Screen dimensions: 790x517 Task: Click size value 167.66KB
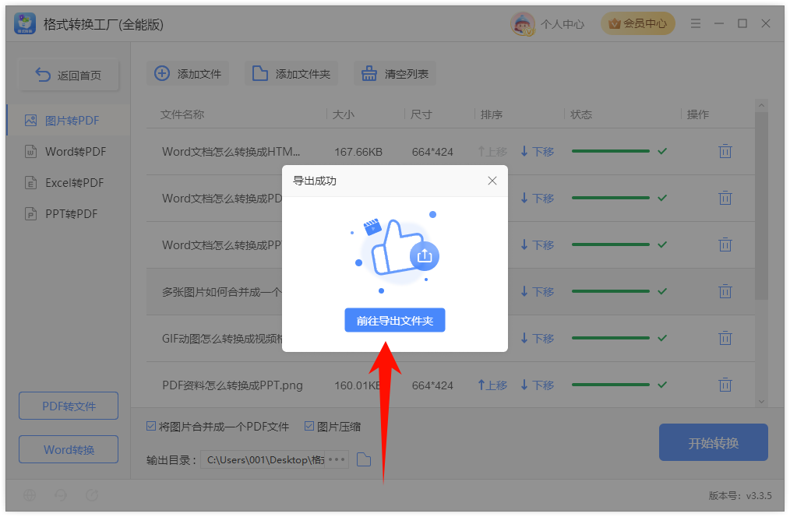click(358, 152)
